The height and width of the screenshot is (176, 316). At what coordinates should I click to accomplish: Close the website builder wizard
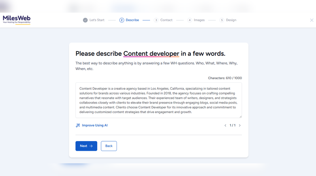pyautogui.click(x=312, y=20)
